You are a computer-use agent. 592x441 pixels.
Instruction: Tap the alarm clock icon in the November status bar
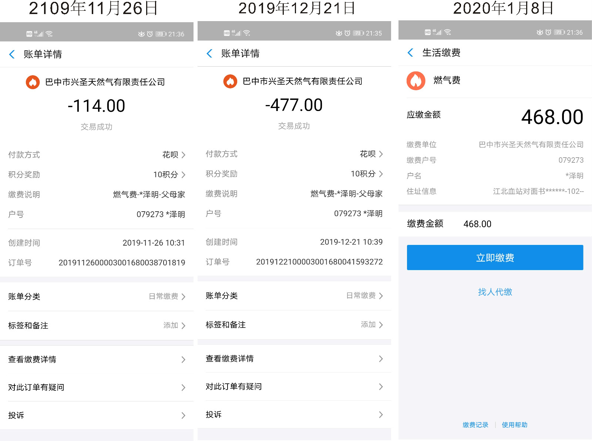tap(150, 34)
